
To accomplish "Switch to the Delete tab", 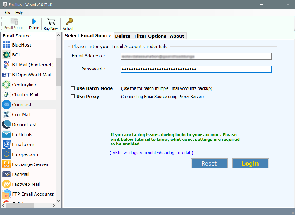I will tap(123, 36).
